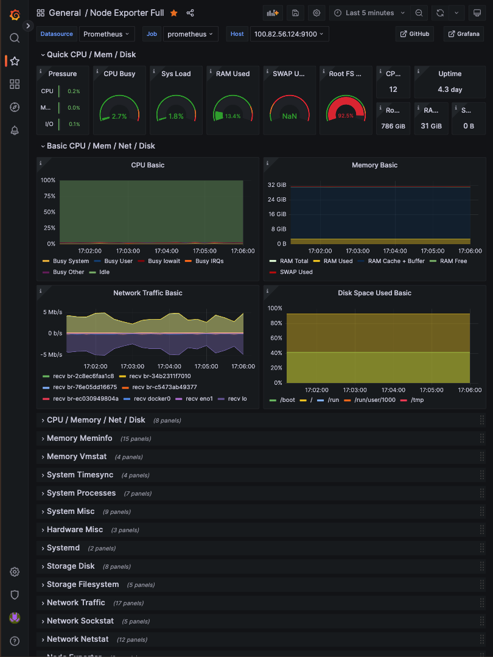The width and height of the screenshot is (493, 657).
Task: Open the Memory Basic panel title menu
Action: click(374, 165)
